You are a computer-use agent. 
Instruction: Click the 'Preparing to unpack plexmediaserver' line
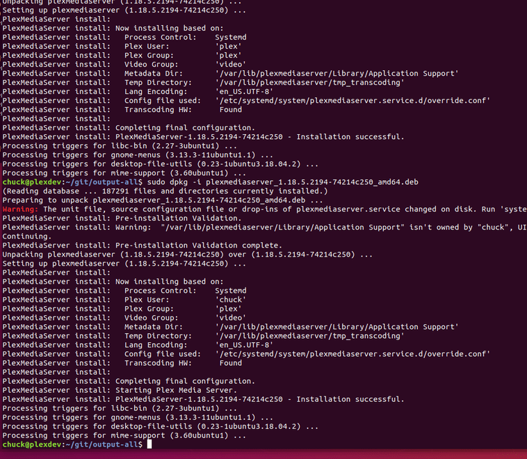coord(162,200)
